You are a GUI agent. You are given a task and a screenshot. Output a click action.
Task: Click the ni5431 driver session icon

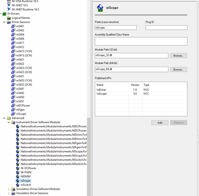13,76
